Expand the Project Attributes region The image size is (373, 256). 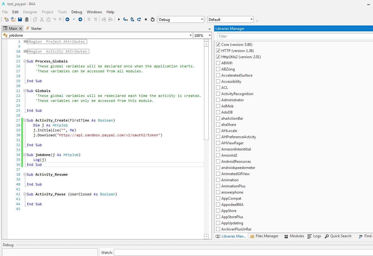click(x=25, y=42)
